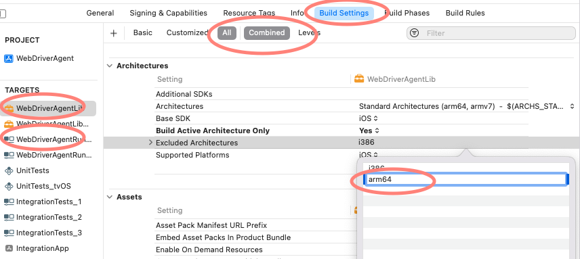Click the Setting column header in Architectures
Image resolution: width=580 pixels, height=259 pixels.
point(169,79)
